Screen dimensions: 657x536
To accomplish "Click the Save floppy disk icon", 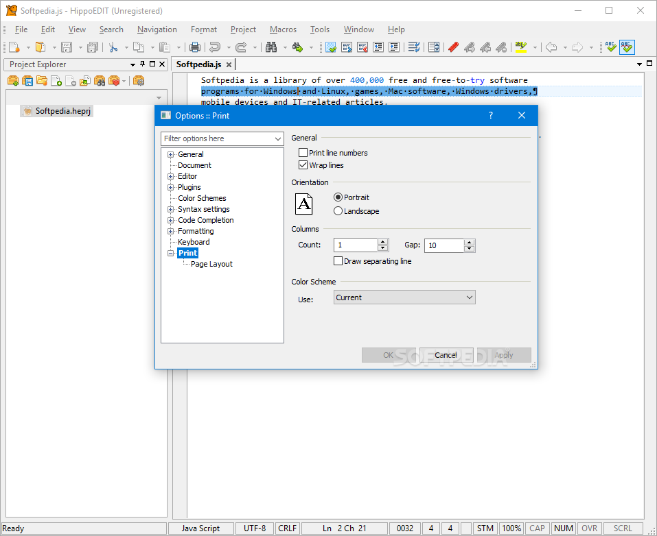I will tap(66, 47).
